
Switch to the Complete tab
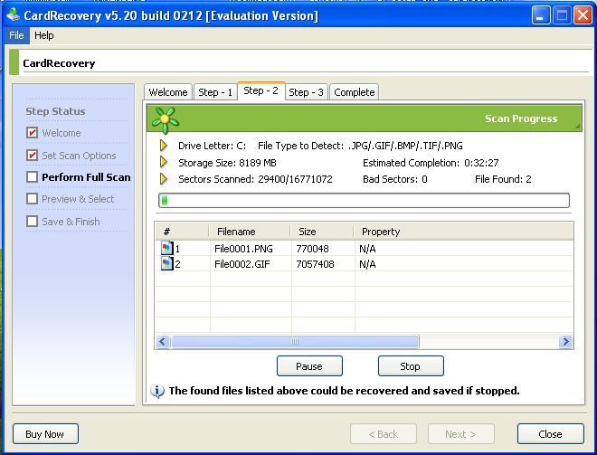click(x=354, y=92)
